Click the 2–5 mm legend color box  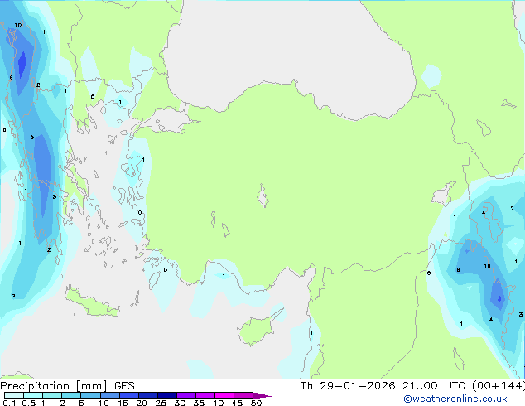(x=71, y=395)
